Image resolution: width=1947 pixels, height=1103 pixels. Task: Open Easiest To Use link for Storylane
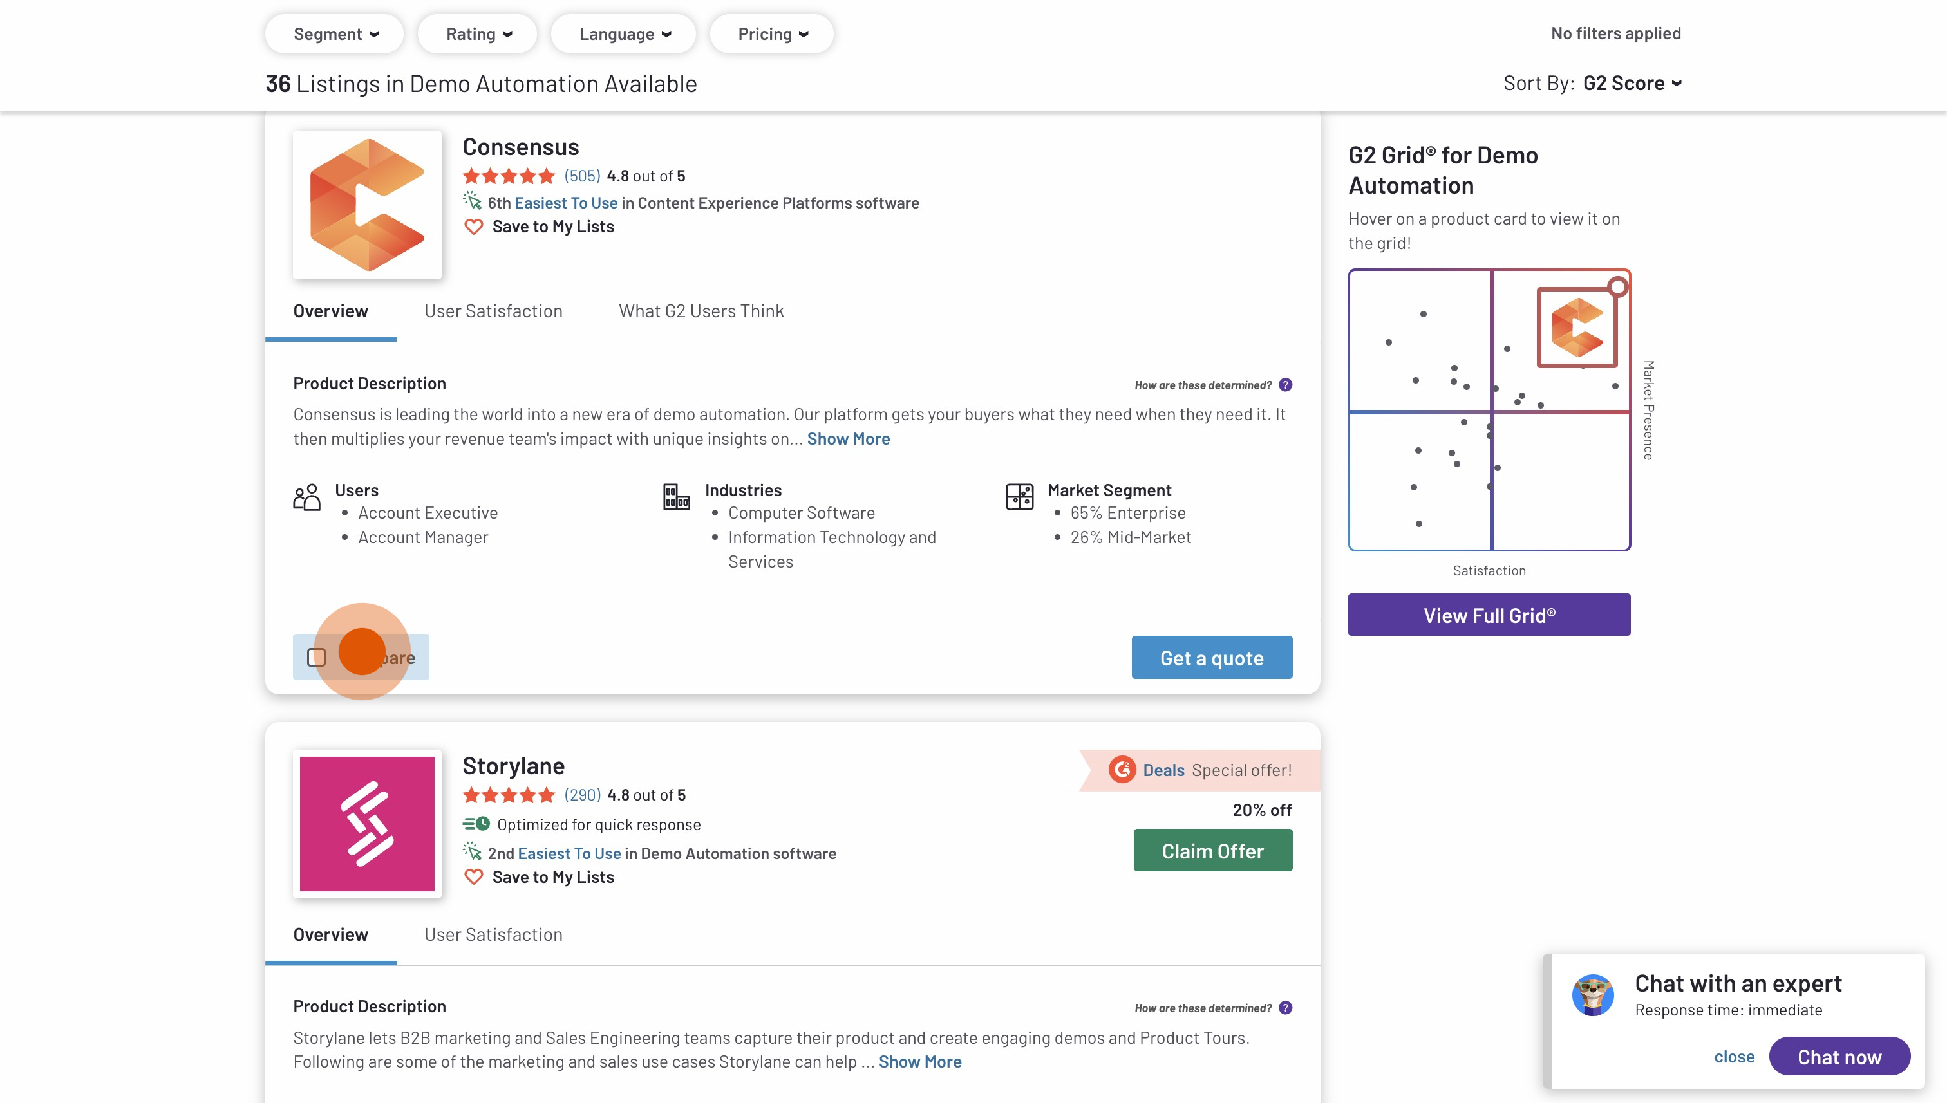[569, 854]
